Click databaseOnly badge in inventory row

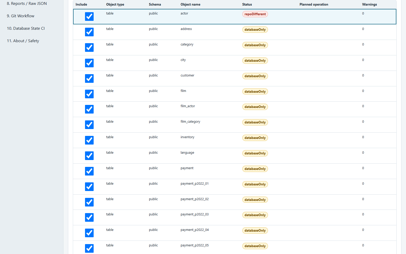point(255,138)
